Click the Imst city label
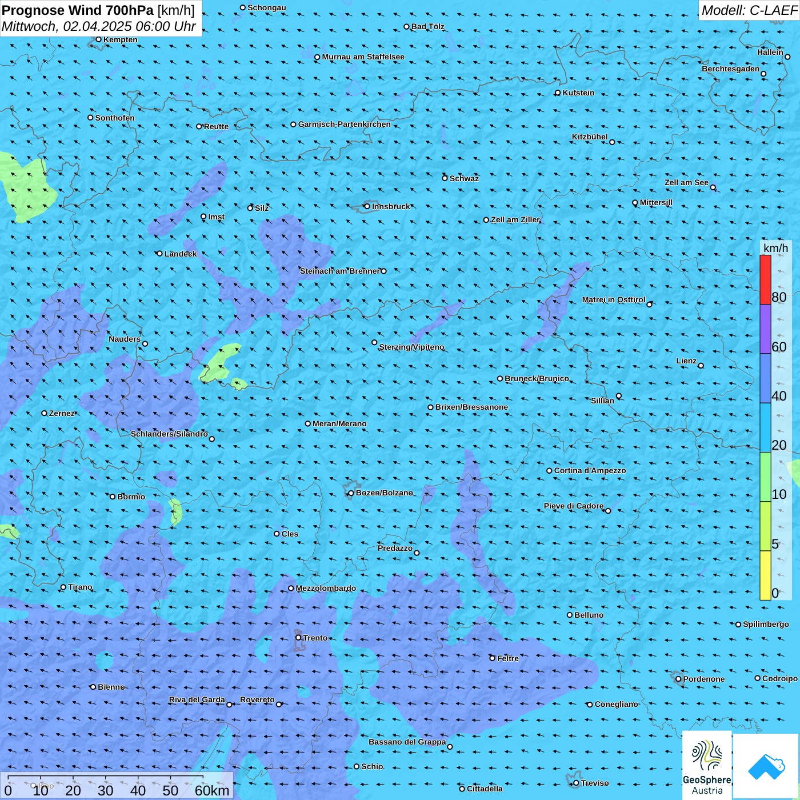 coord(216,217)
